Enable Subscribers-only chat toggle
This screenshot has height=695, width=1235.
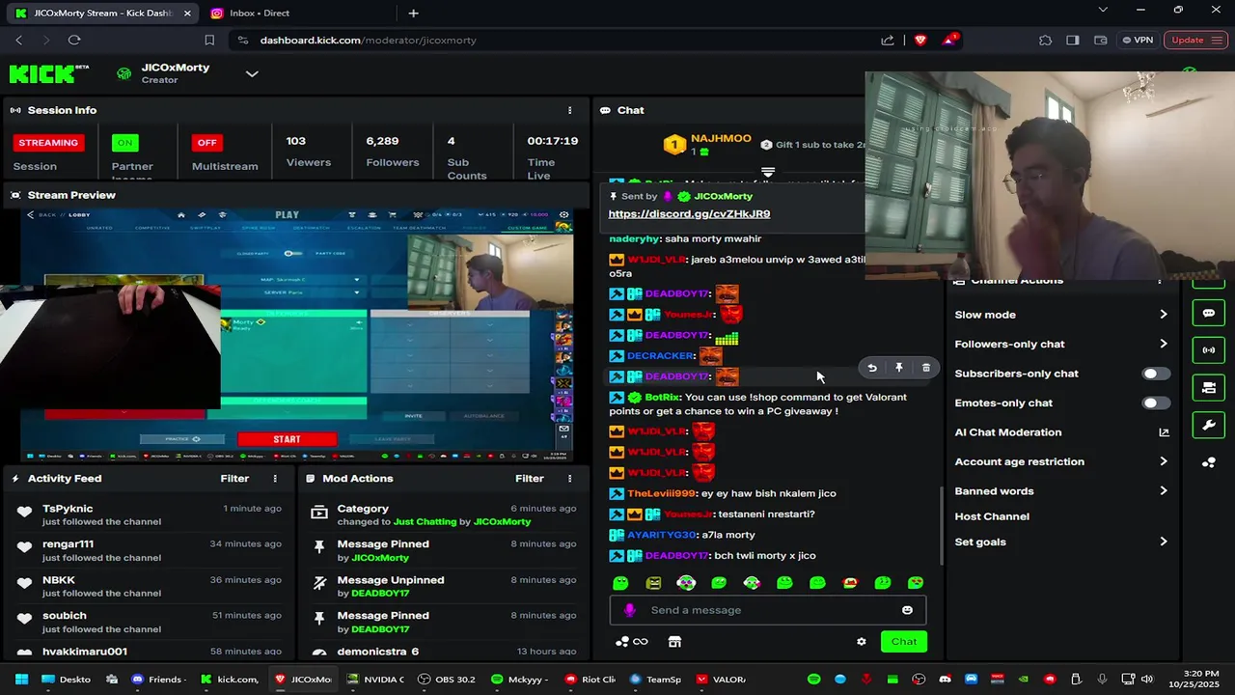[1156, 374]
